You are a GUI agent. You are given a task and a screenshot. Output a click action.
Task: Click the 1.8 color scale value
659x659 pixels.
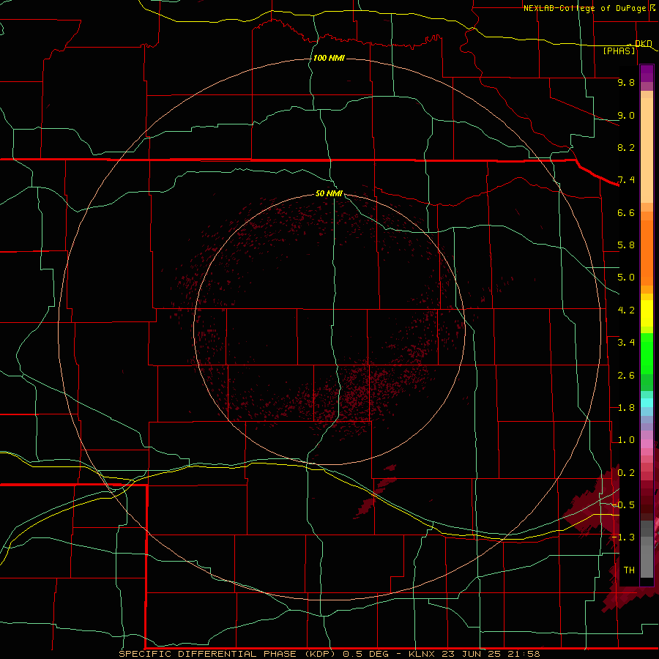[626, 408]
